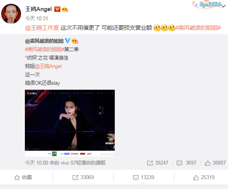Click the blue verified V badge
The image size is (228, 189).
(x=67, y=40)
